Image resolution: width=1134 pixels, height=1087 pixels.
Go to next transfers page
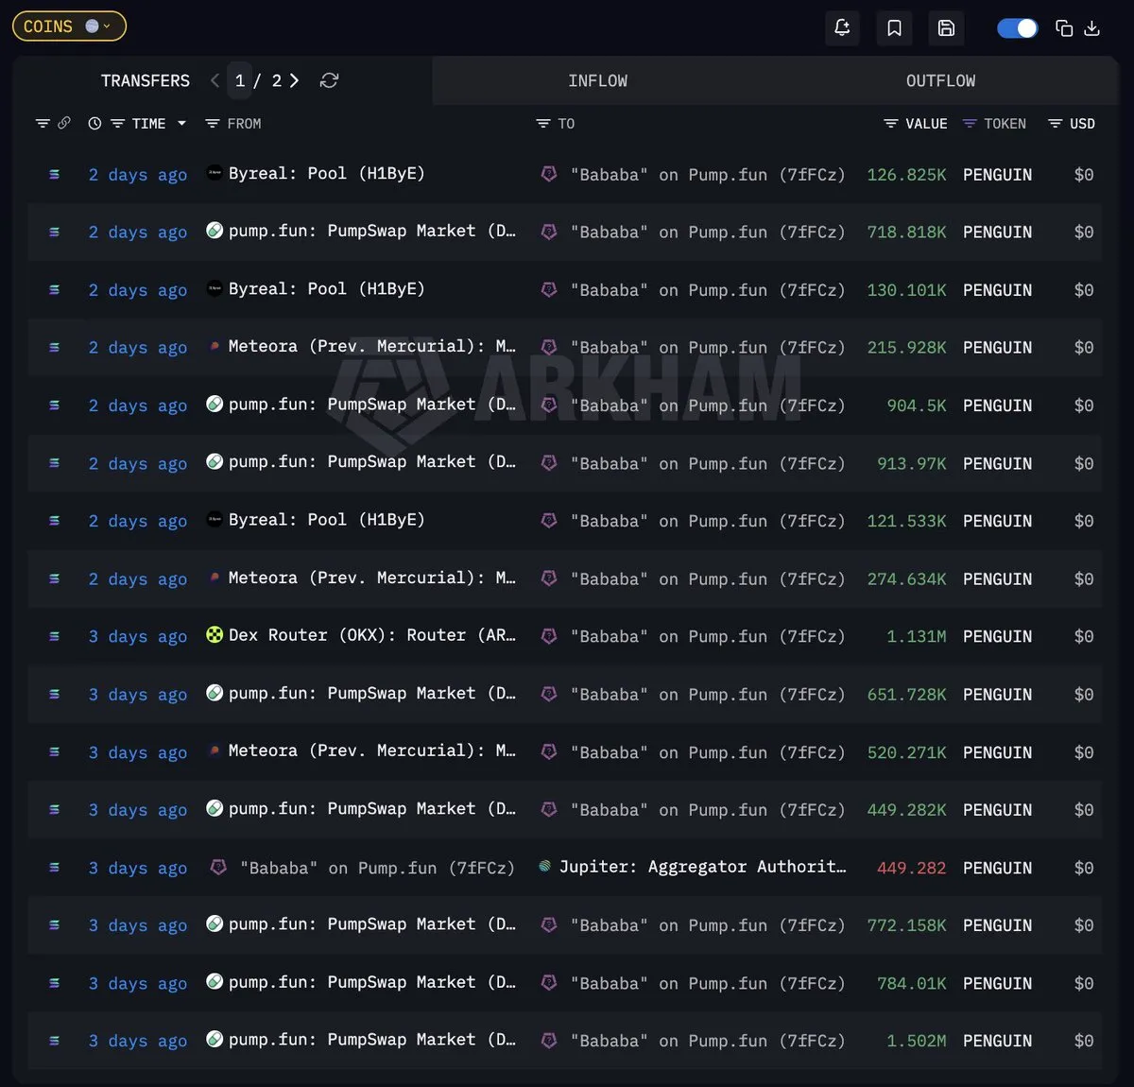(x=295, y=81)
